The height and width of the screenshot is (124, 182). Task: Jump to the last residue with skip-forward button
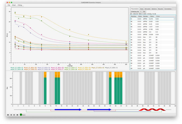click(17, 115)
